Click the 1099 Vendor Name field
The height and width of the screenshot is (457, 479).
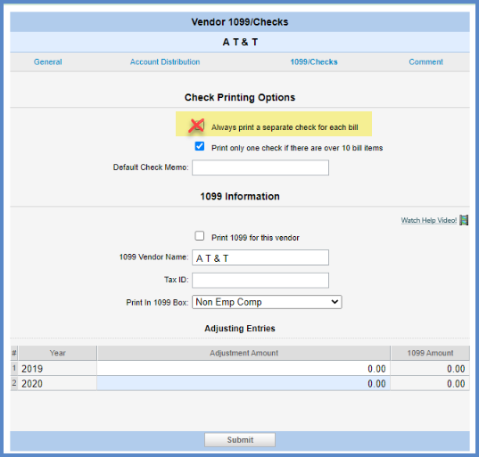coord(260,257)
